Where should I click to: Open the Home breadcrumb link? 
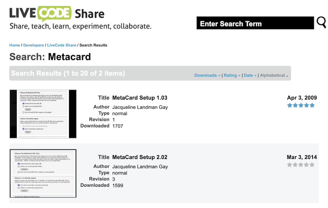coord(15,45)
